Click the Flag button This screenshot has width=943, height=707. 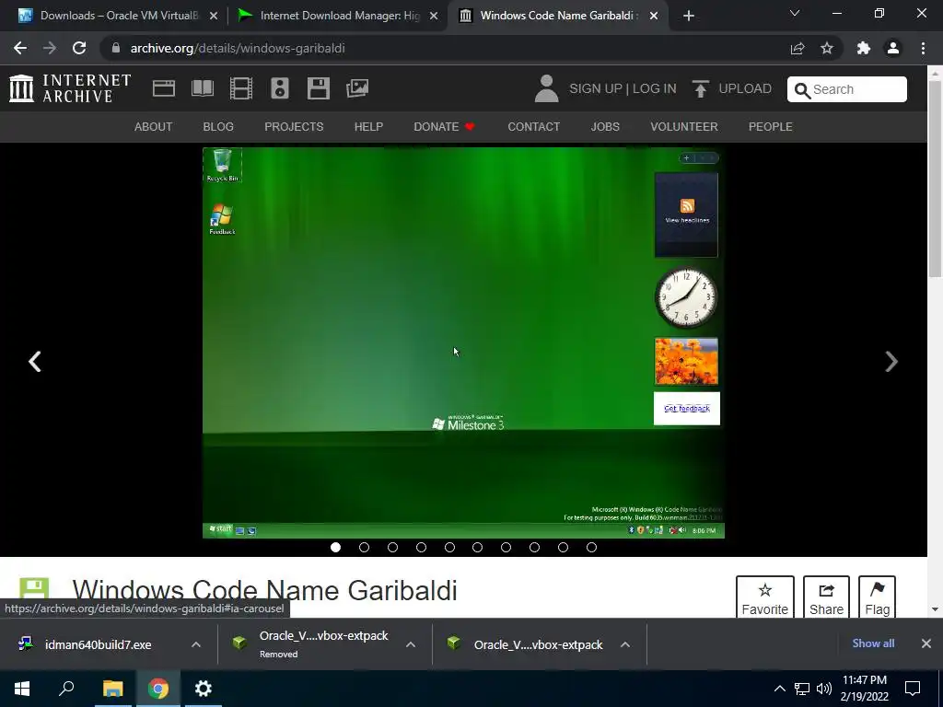877,597
